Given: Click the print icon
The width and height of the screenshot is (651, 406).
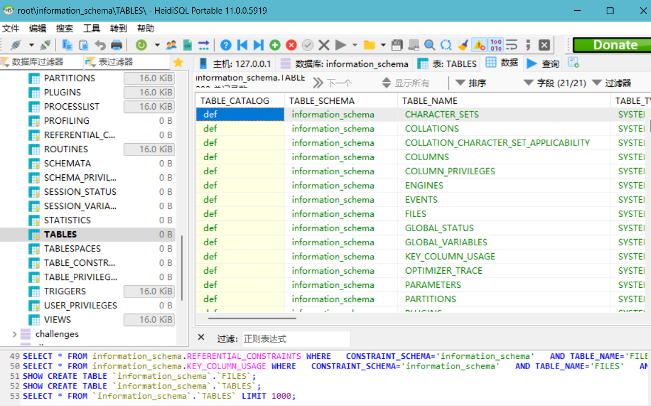Looking at the screenshot, I should click(x=116, y=45).
